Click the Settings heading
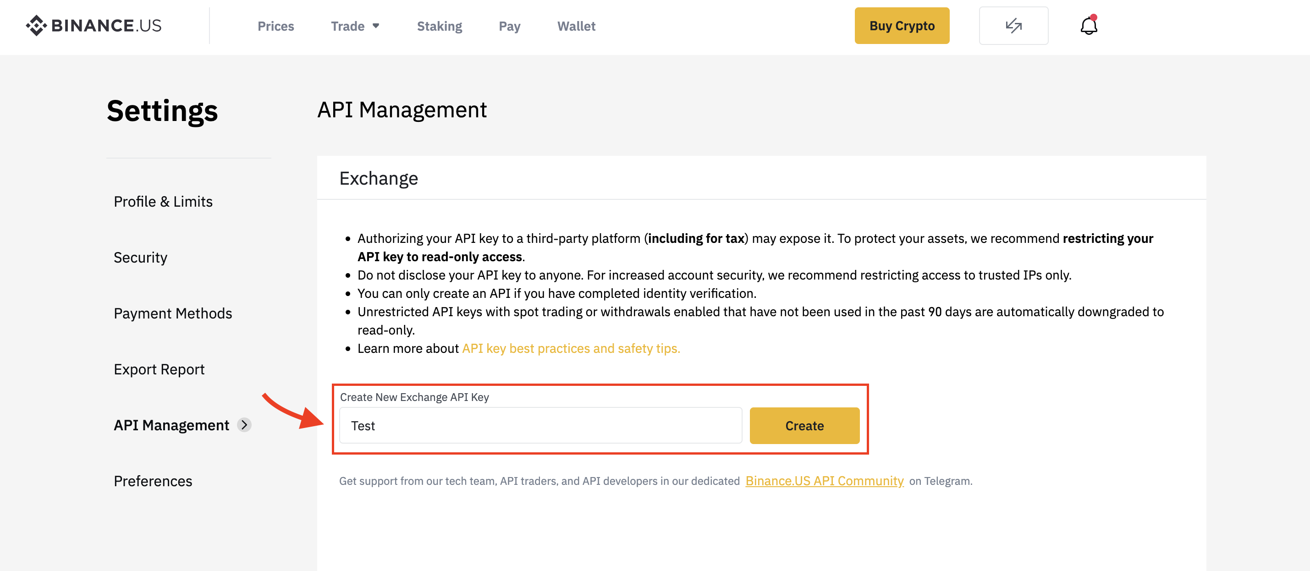 [162, 111]
